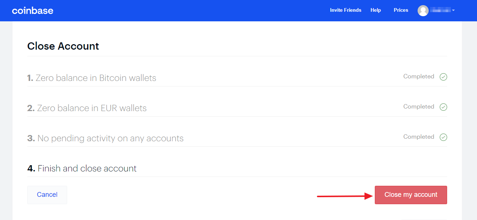Select step four Finish and close account text
Image resolution: width=477 pixels, height=220 pixels.
(x=82, y=168)
